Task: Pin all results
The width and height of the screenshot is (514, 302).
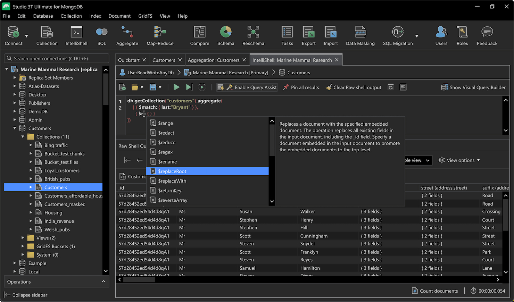Action: 301,87
